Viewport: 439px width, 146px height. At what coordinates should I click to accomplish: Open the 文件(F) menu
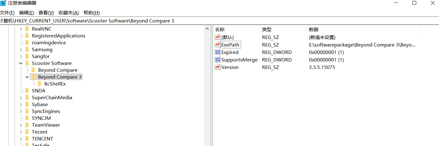click(7, 13)
